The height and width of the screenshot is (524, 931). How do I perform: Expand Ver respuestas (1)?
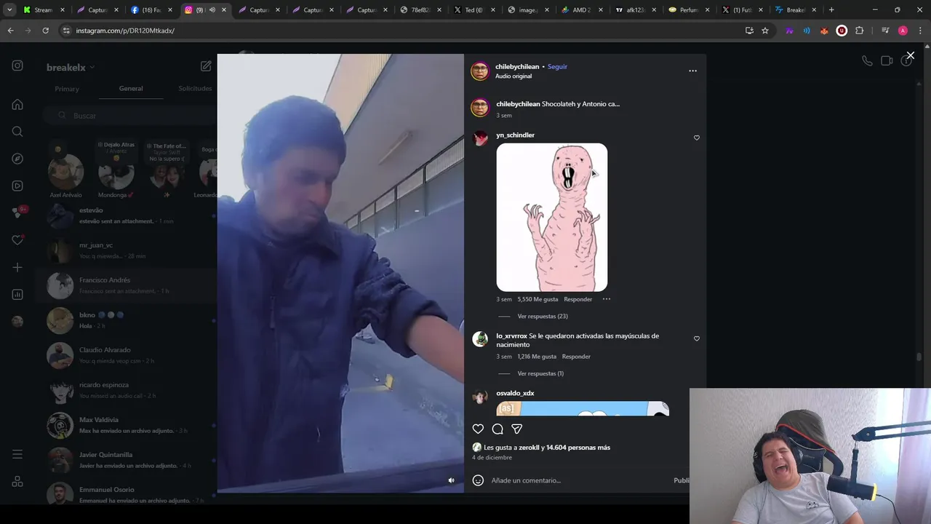(x=540, y=373)
